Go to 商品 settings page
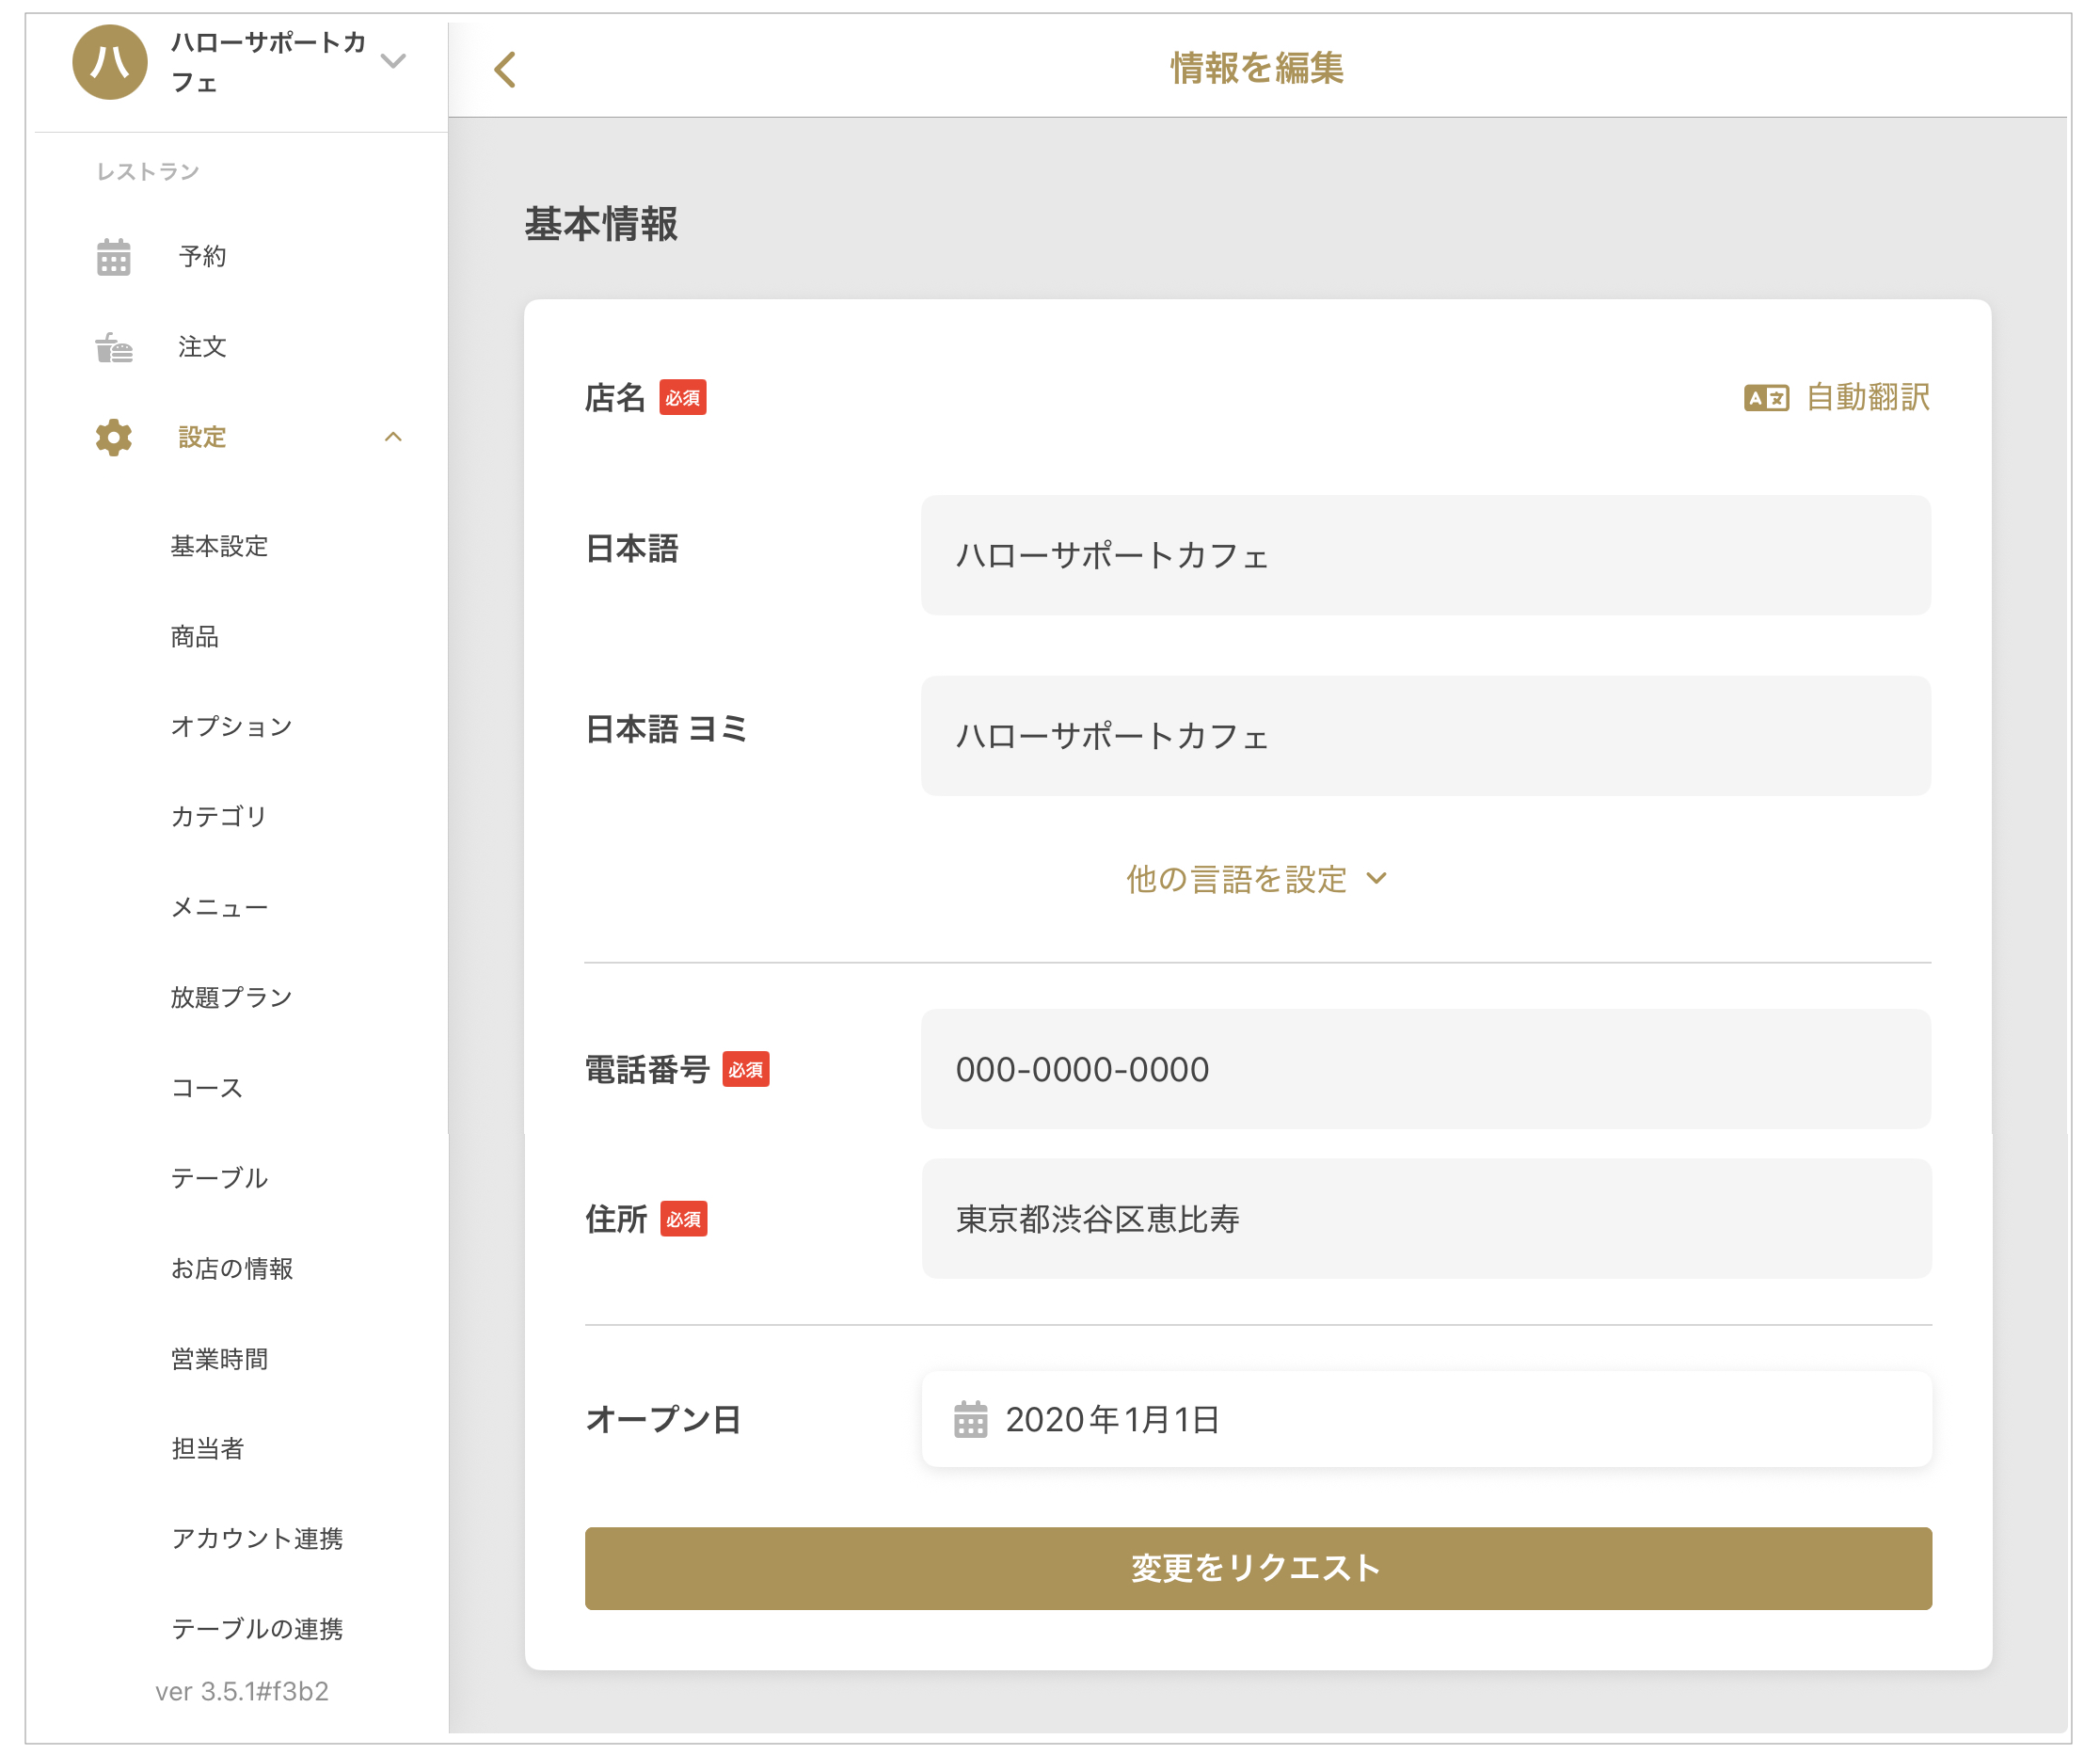This screenshot has height=1755, width=2100. click(x=194, y=636)
